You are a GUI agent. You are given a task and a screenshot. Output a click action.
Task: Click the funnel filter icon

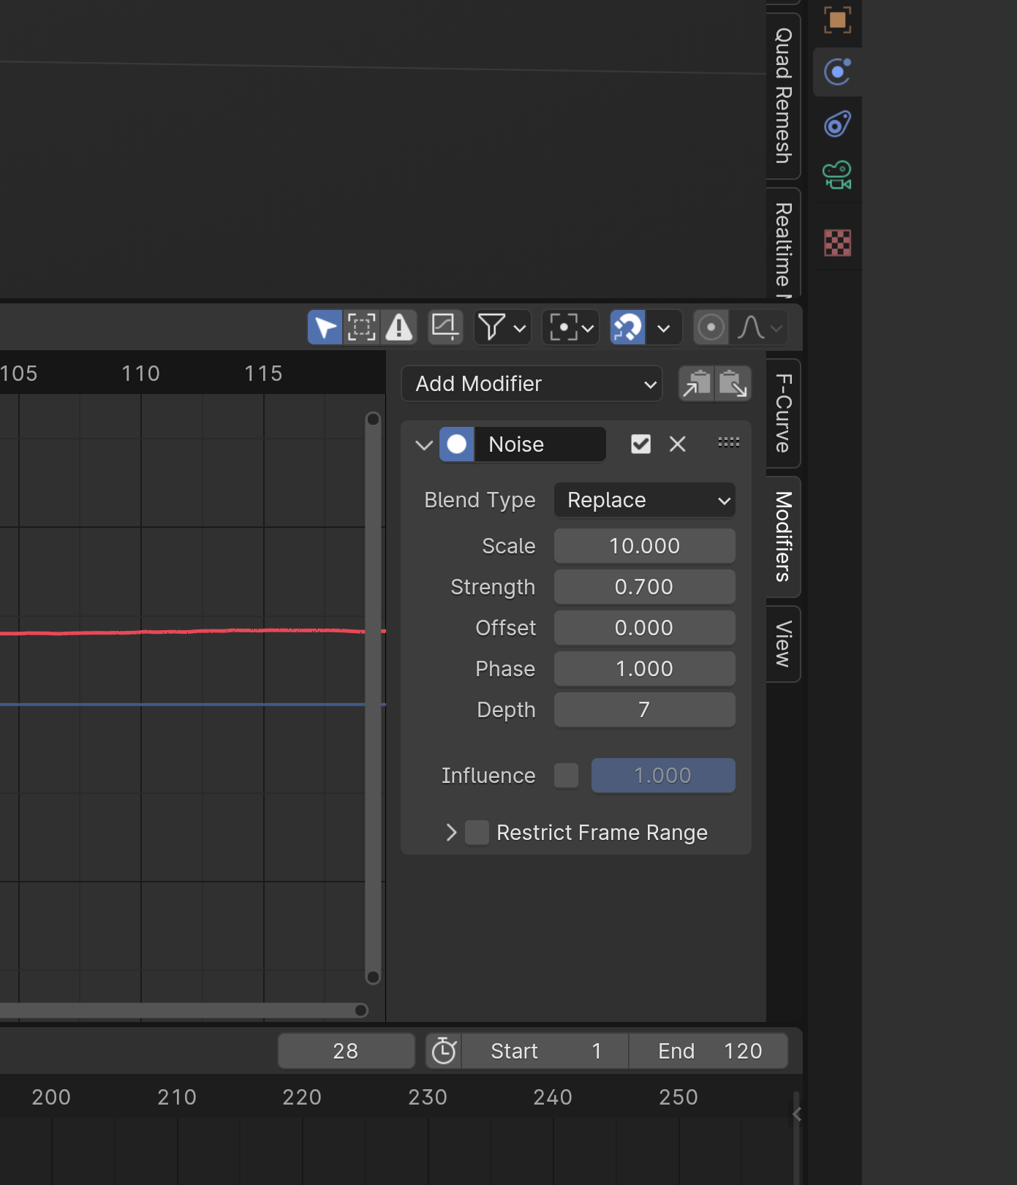[491, 327]
